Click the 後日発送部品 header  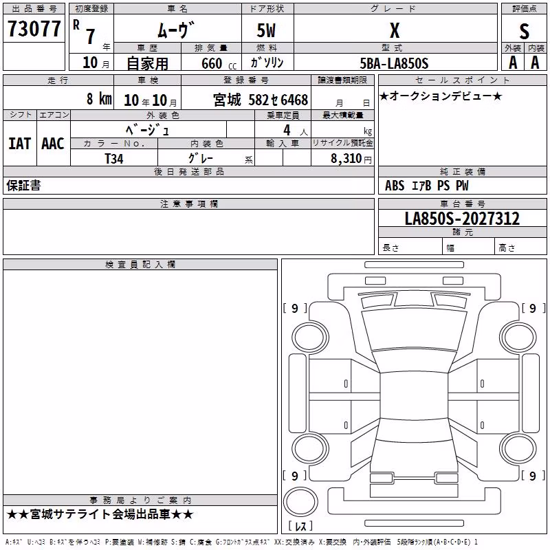[188, 171]
